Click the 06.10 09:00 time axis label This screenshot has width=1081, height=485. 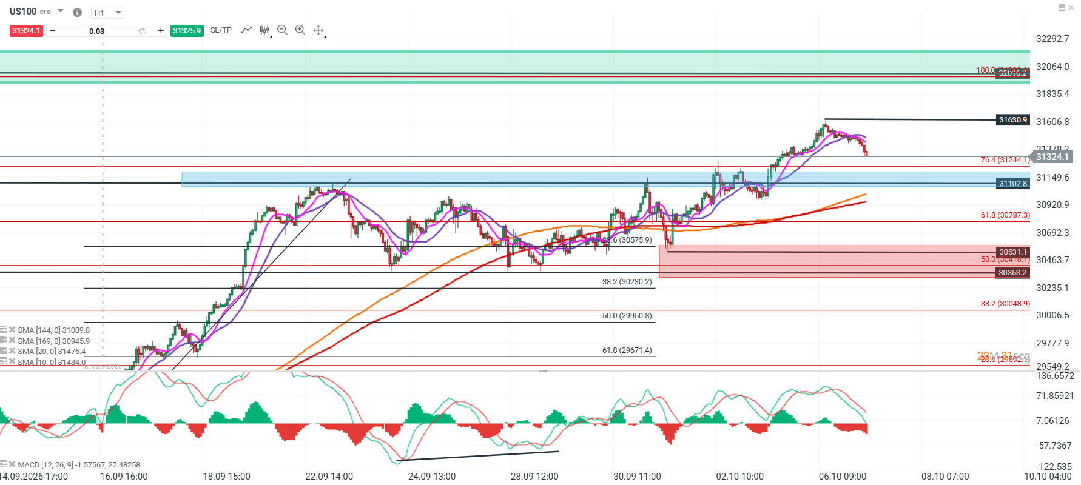843,477
